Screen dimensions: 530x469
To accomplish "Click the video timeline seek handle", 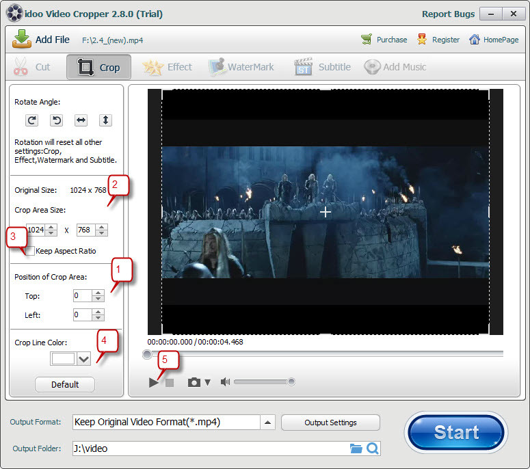I will [x=147, y=354].
